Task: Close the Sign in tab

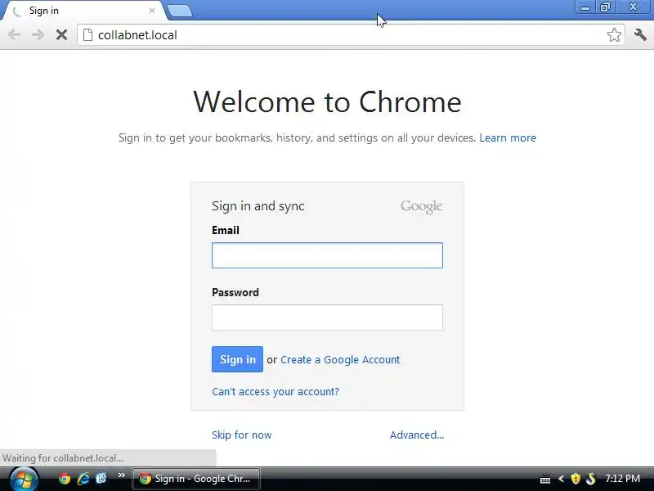Action: tap(152, 11)
